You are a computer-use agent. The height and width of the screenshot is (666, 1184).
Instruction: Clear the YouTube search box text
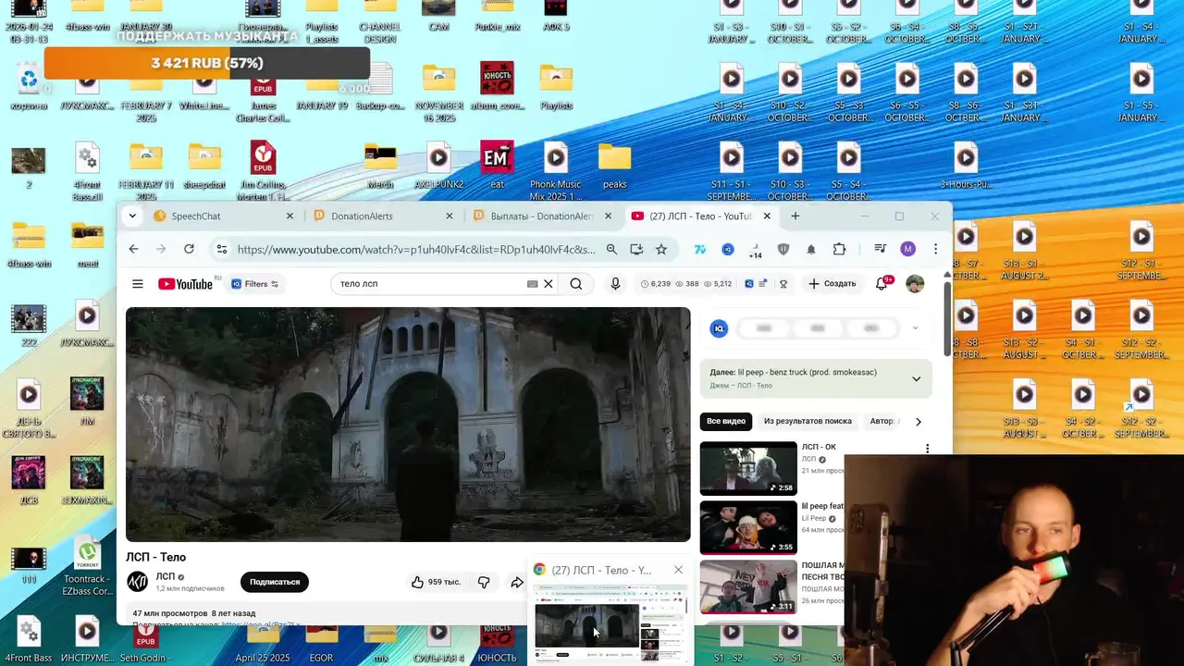tap(548, 284)
